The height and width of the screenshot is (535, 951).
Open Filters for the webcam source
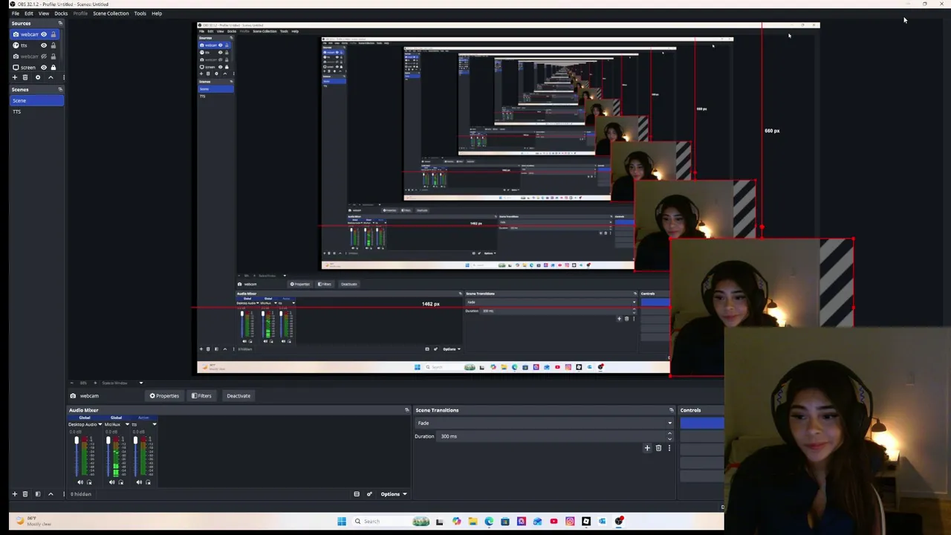[201, 396]
